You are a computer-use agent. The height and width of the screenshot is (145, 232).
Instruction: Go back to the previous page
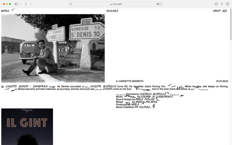(26, 4)
